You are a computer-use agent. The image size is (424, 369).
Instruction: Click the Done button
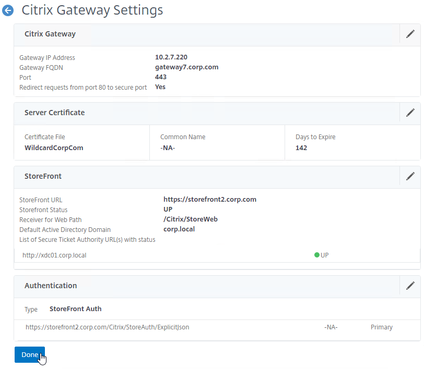(x=30, y=354)
